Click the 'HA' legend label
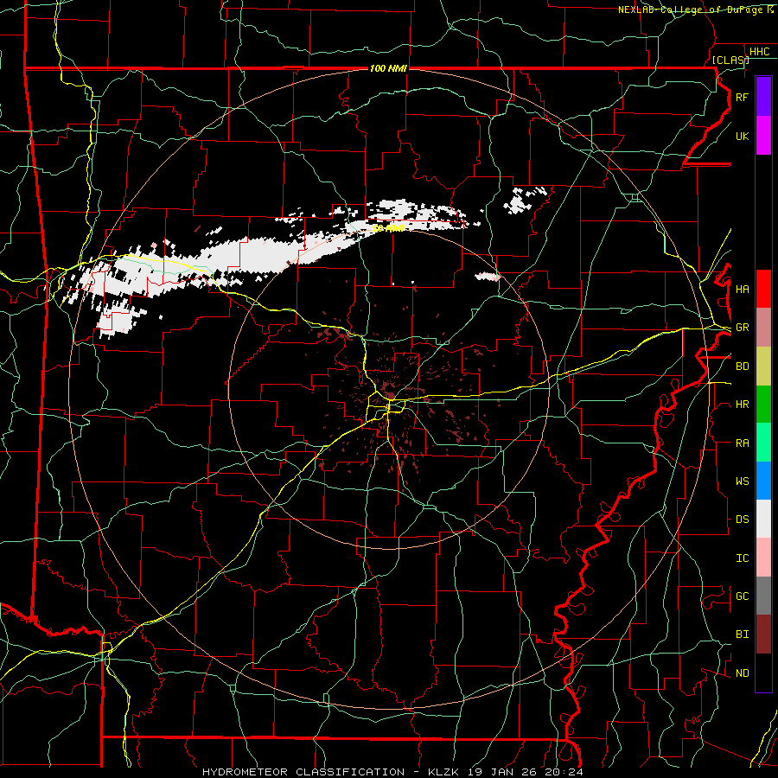This screenshot has height=778, width=778. pyautogui.click(x=742, y=289)
